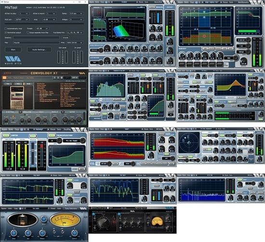Expand the Delay dropdown in MlsTool

[x=77, y=13]
